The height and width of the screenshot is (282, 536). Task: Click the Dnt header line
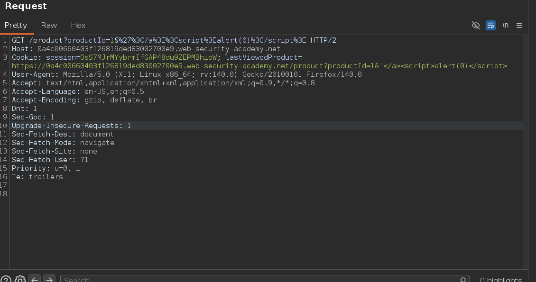[24, 109]
